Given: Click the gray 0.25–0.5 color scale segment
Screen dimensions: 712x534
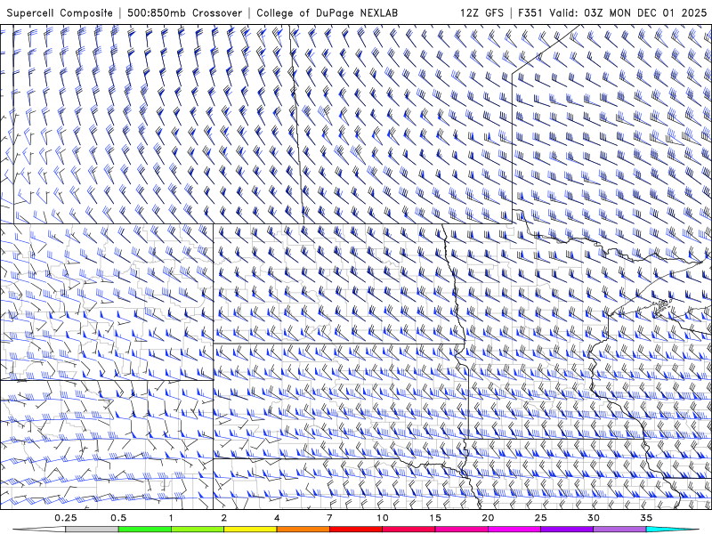Looking at the screenshot, I should coord(92,530).
